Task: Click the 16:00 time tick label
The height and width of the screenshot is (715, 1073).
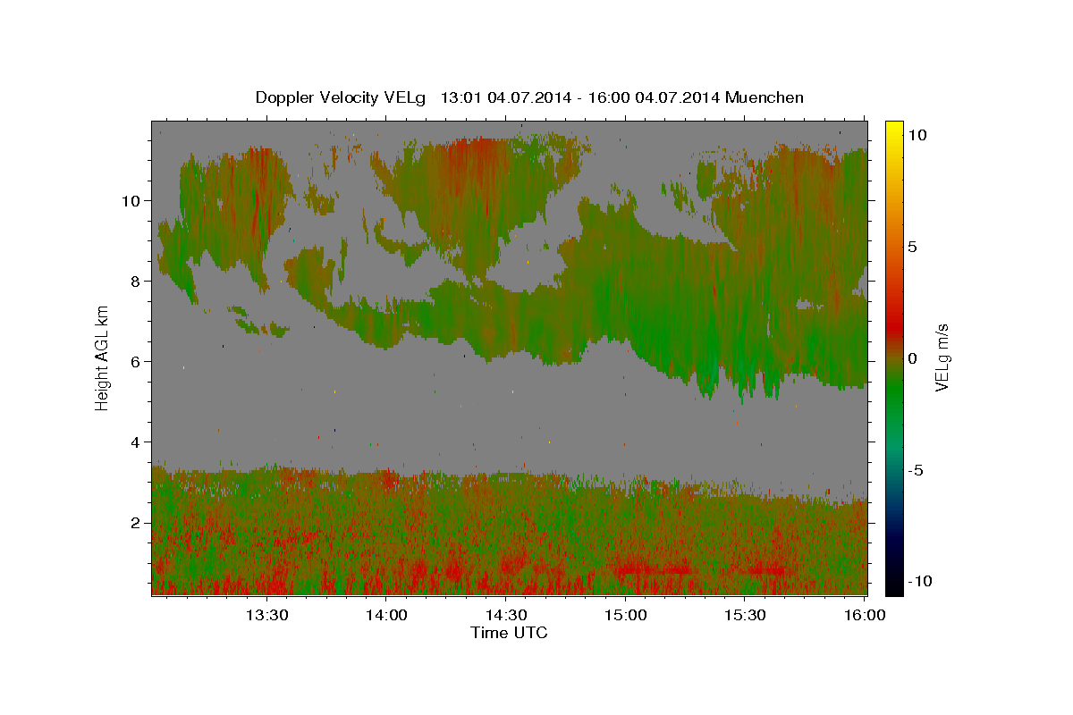Action: [x=864, y=615]
